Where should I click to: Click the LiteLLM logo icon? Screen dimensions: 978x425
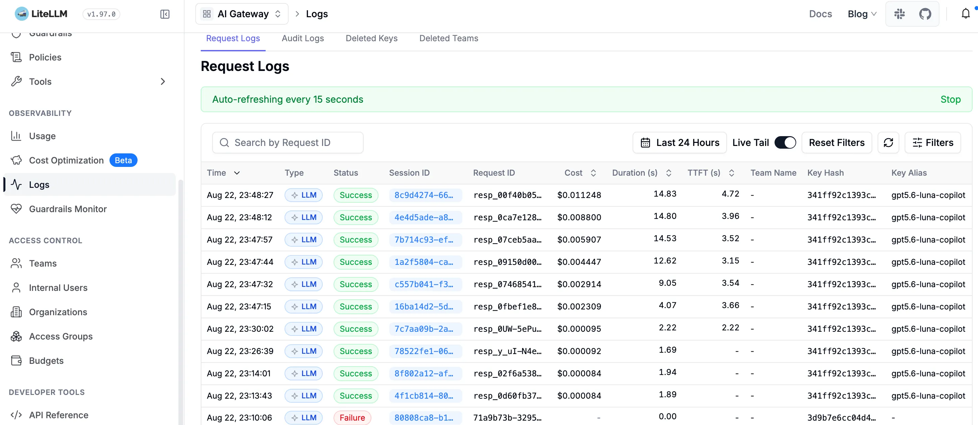tap(22, 14)
